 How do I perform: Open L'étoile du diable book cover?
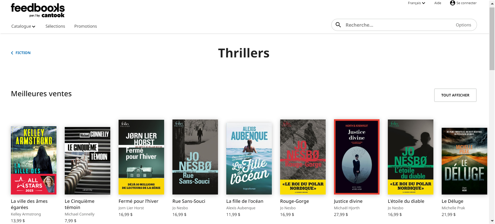411,157
